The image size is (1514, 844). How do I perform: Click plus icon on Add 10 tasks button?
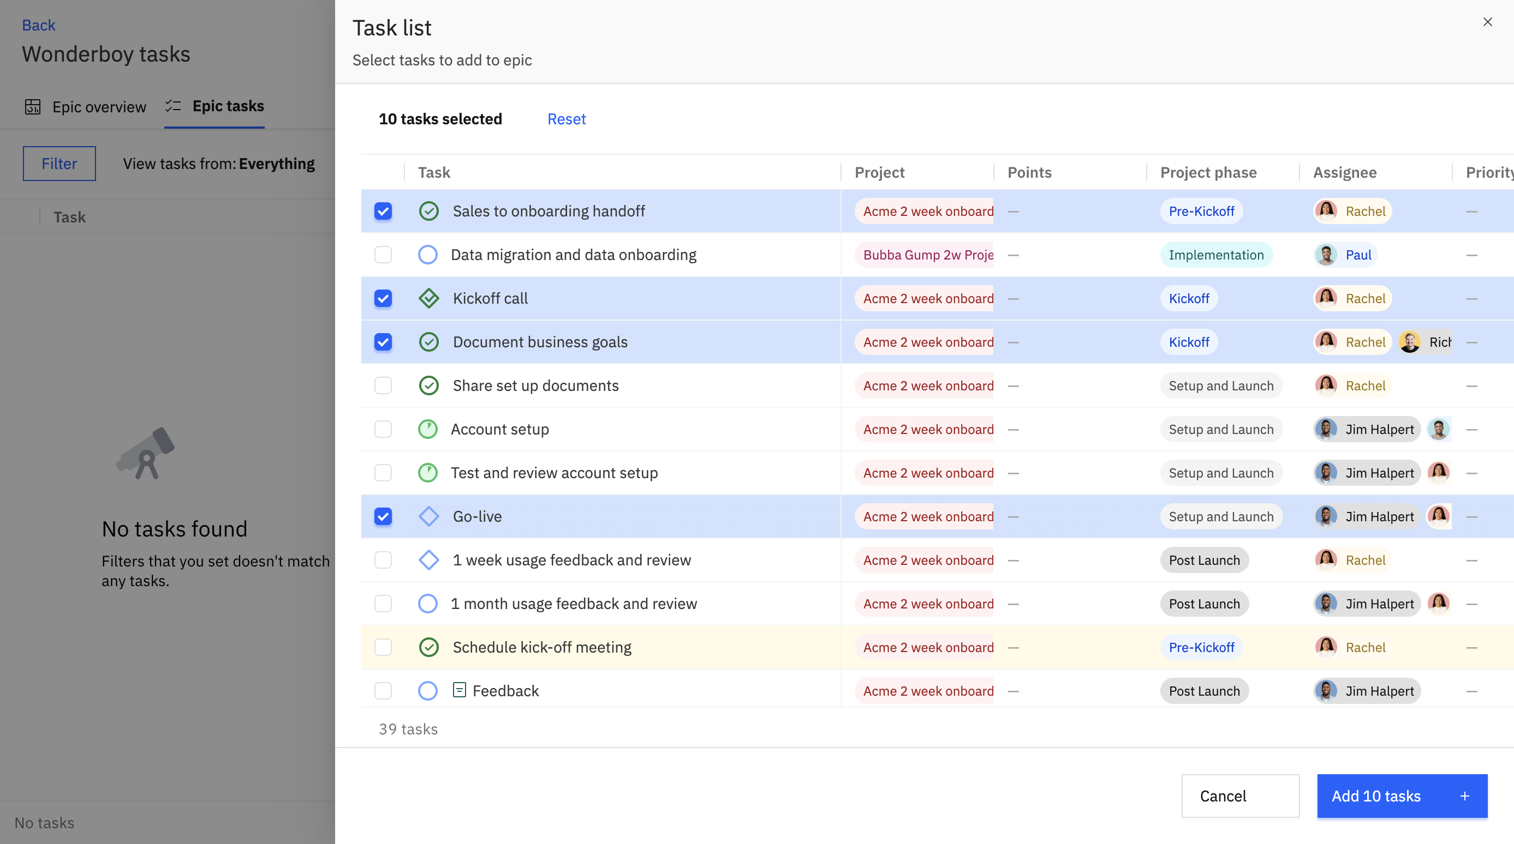[1465, 796]
